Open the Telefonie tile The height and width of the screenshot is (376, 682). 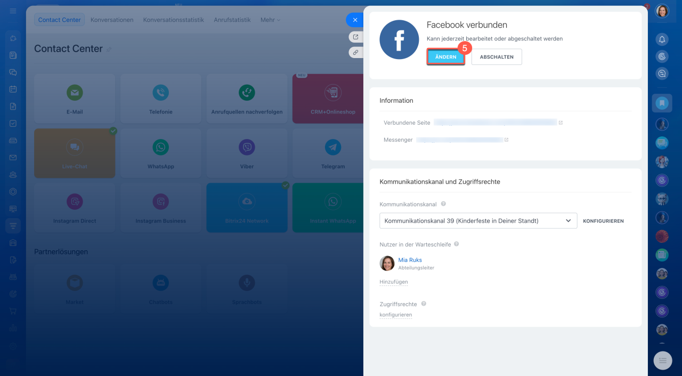(161, 99)
